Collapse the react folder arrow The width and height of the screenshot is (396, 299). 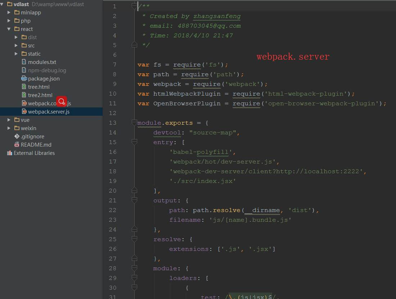pos(9,29)
